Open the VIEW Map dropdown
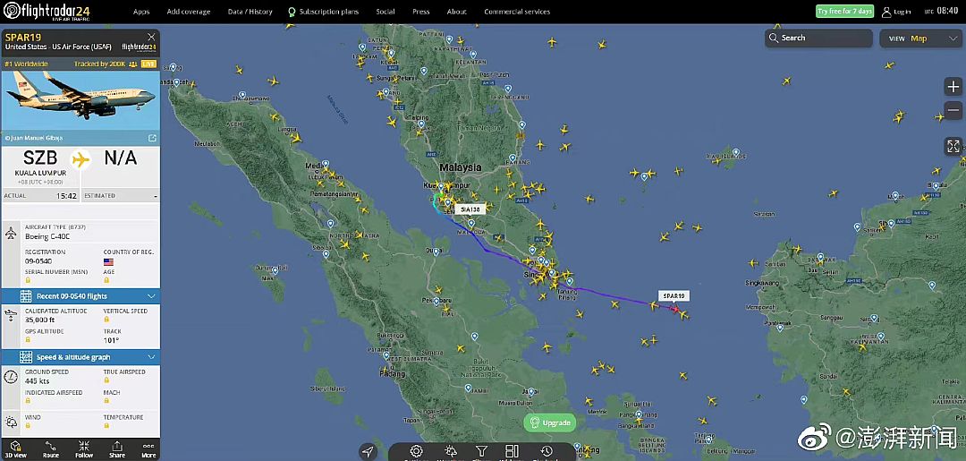Viewport: 966px width, 461px height. (921, 38)
